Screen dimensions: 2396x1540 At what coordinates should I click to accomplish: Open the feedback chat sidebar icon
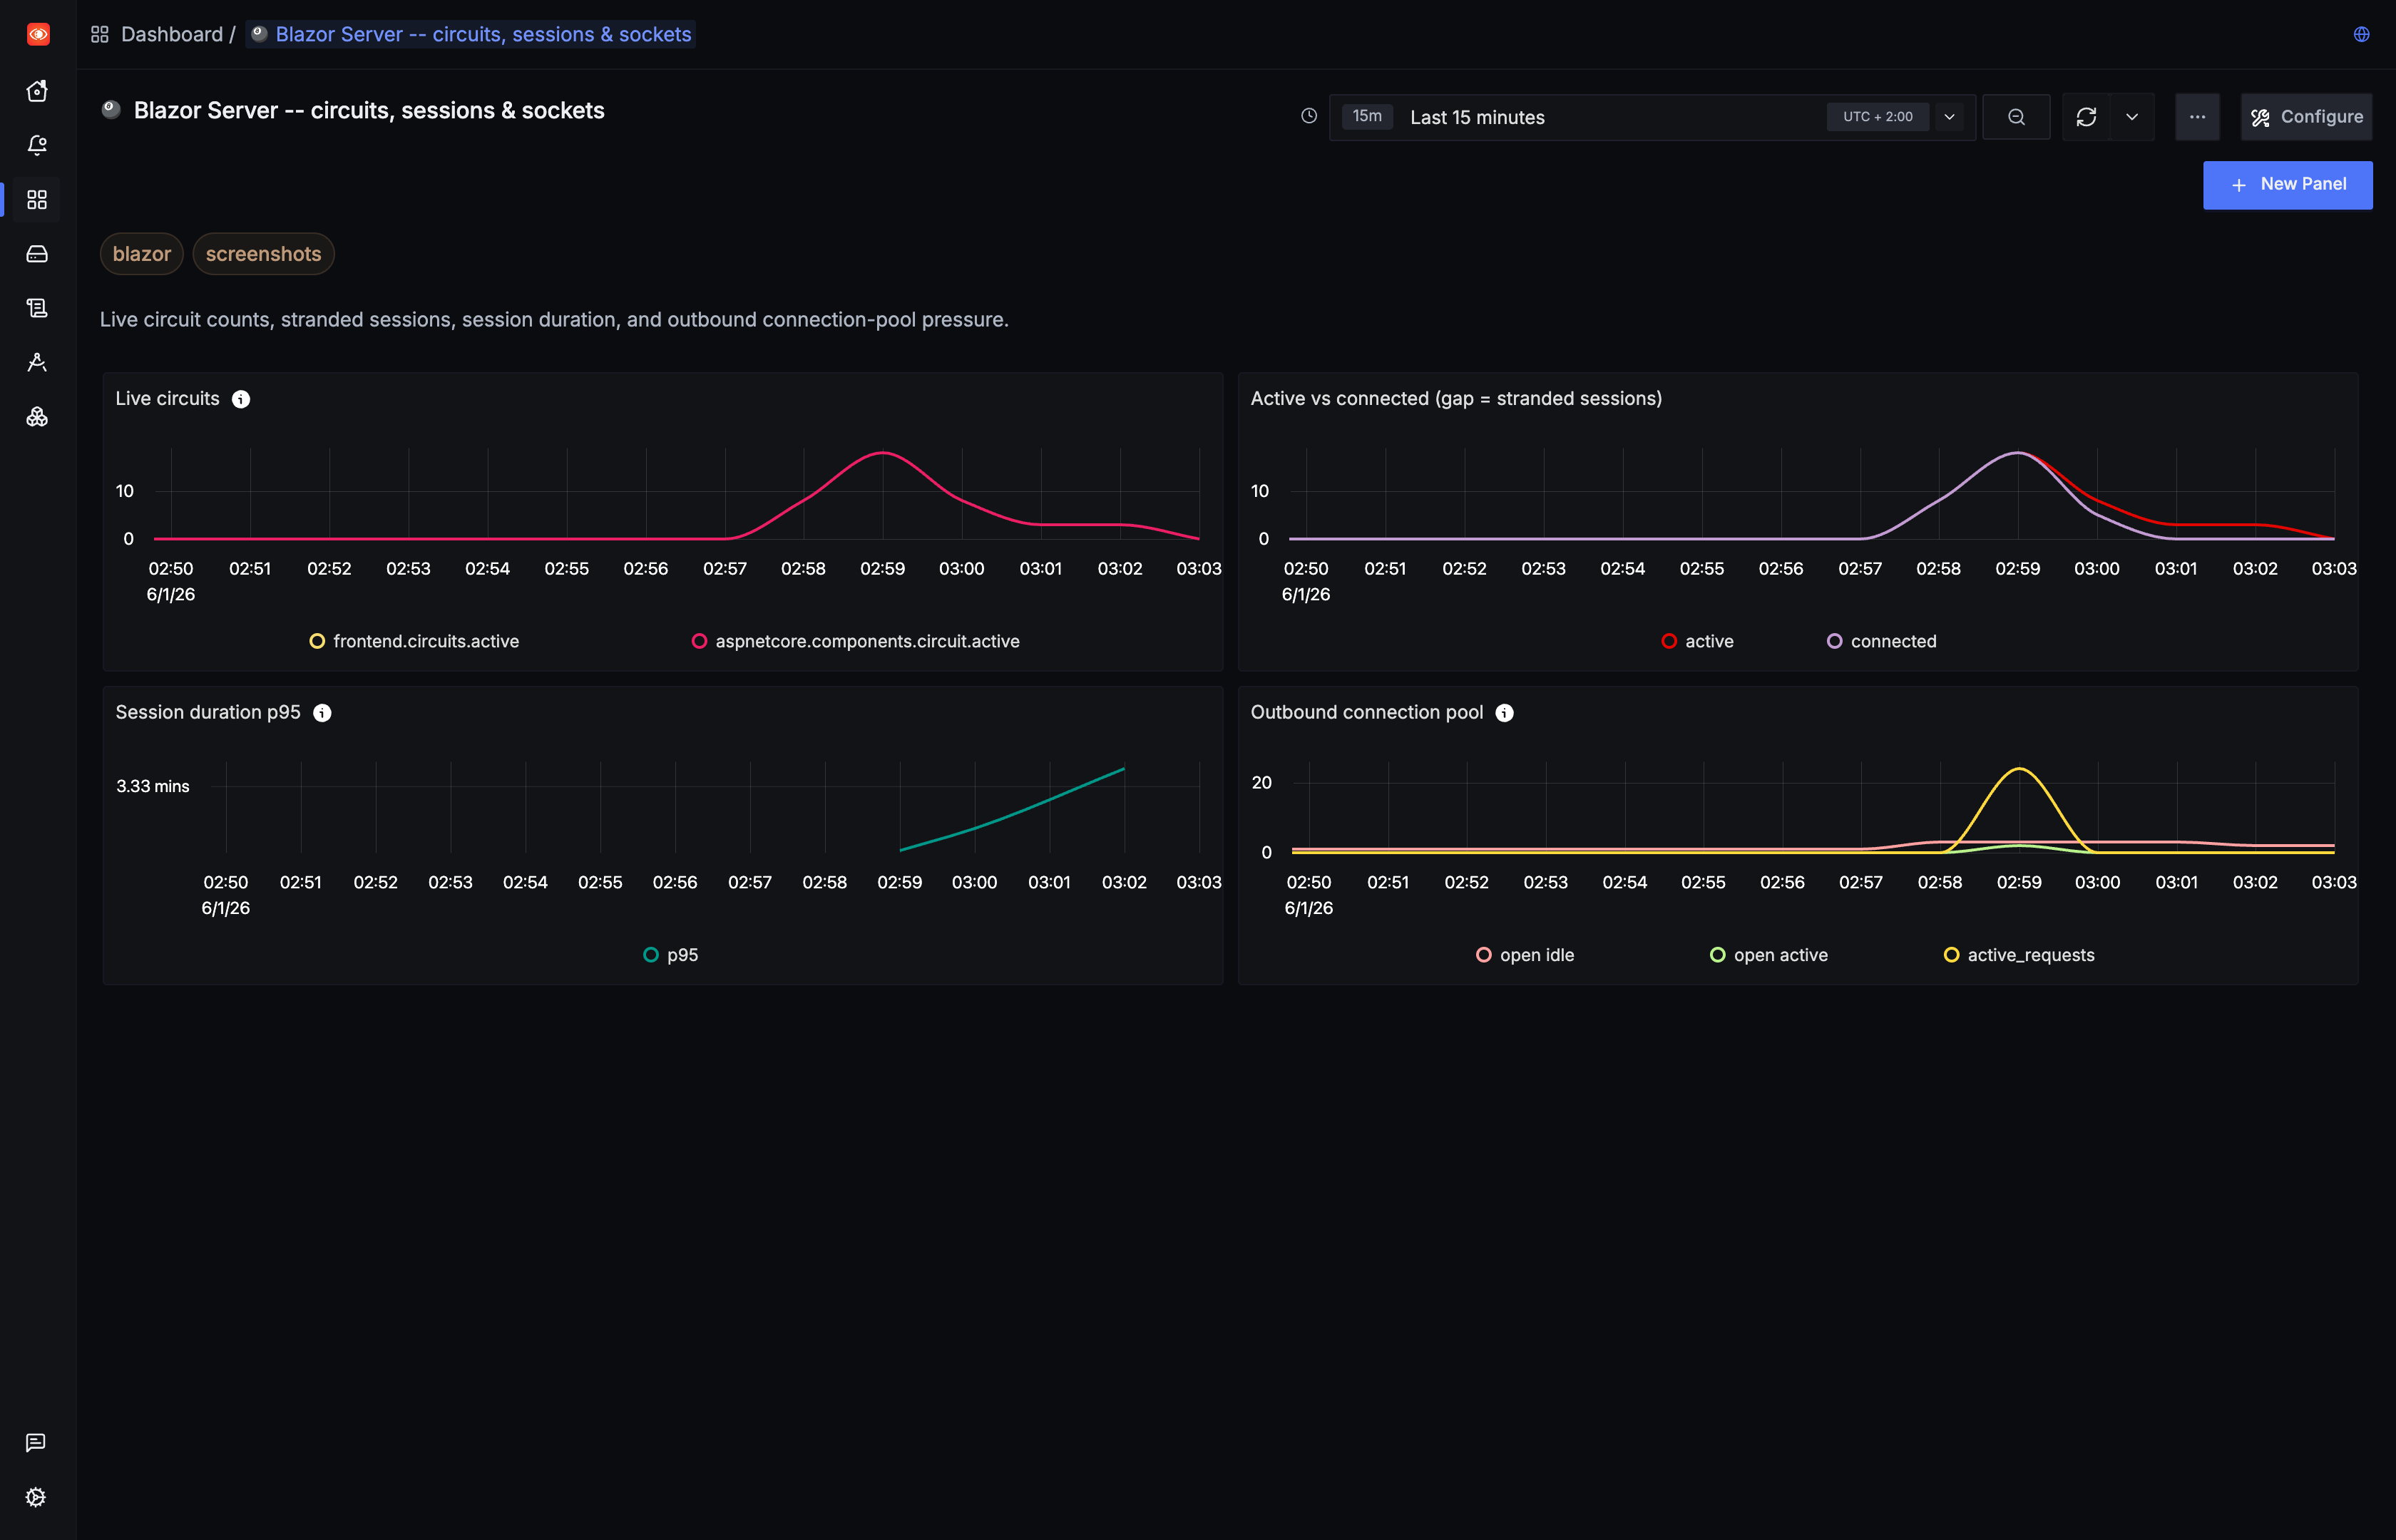click(36, 1443)
